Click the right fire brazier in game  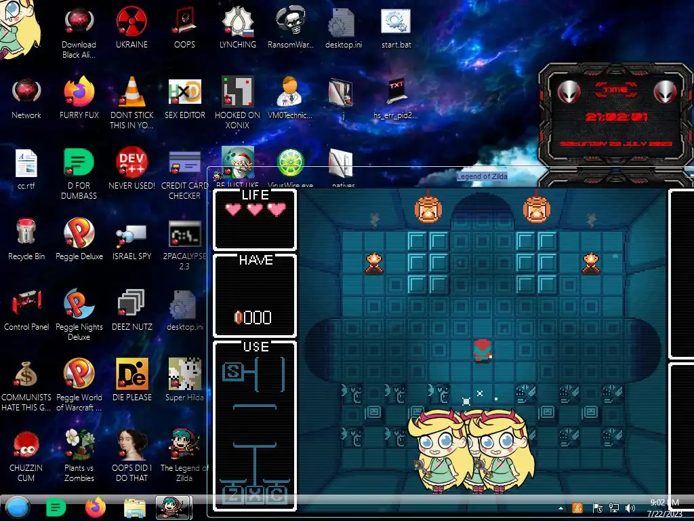pos(591,263)
